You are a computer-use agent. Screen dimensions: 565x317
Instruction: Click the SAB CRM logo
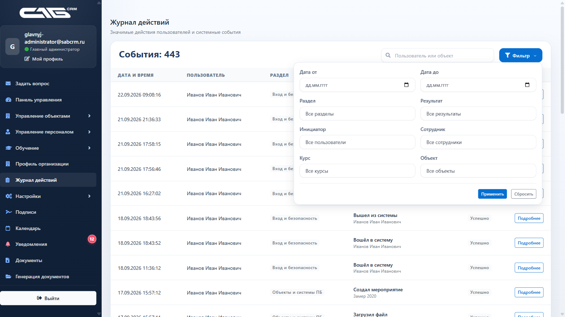pyautogui.click(x=48, y=13)
